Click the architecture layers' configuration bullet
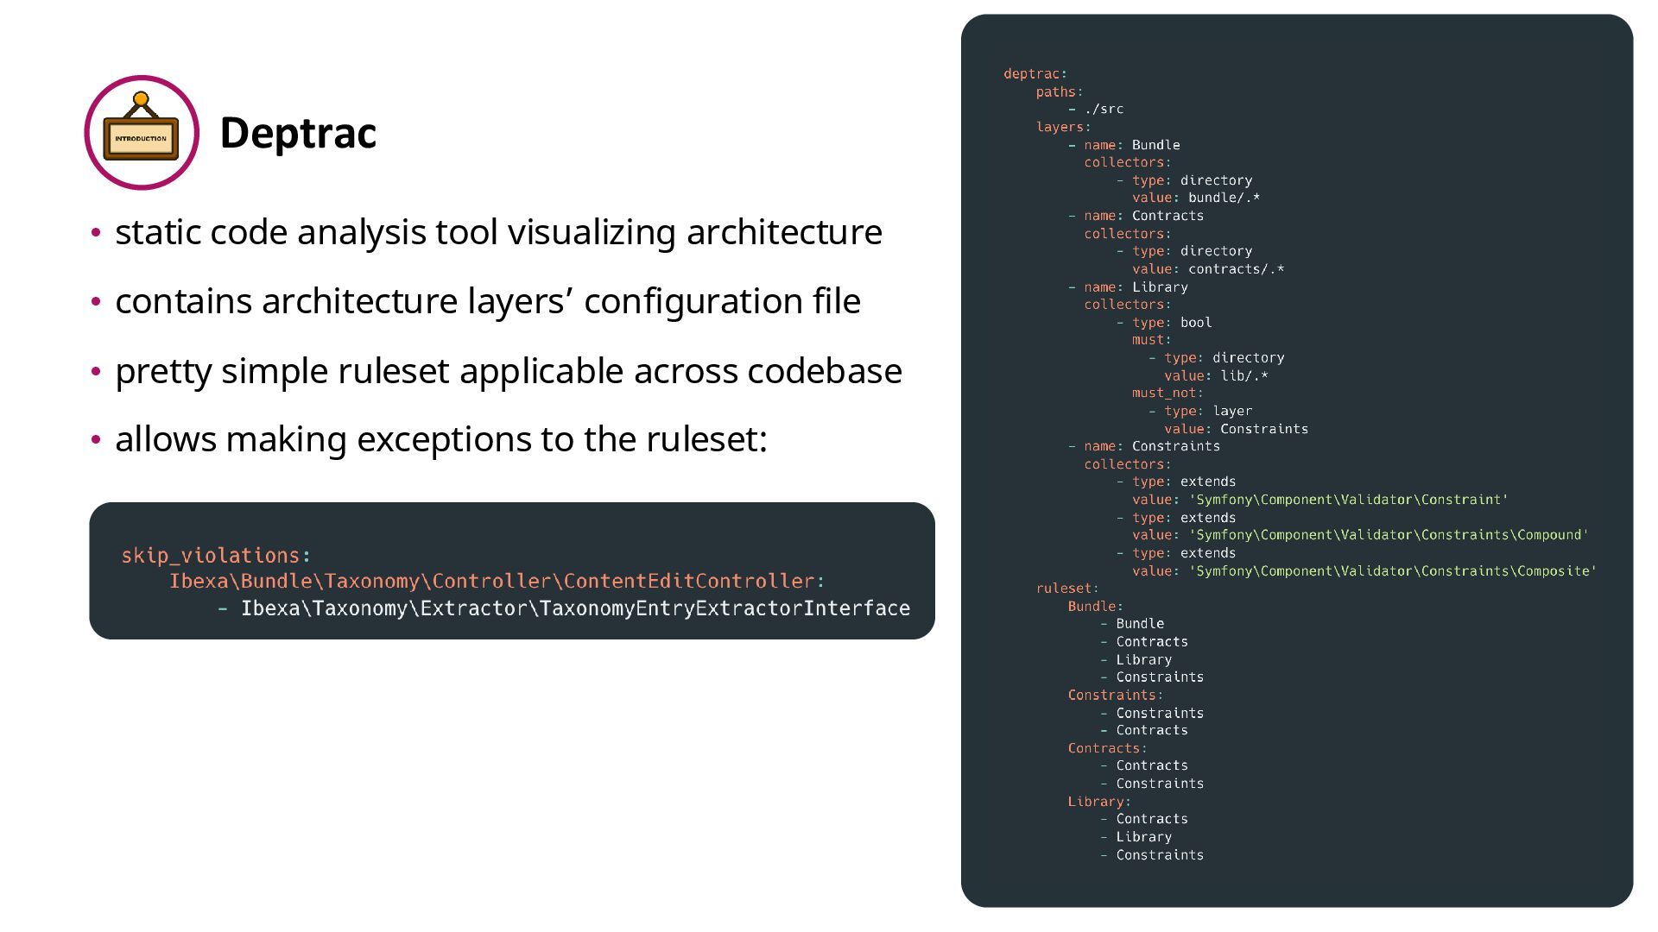This screenshot has height=932, width=1658. pyautogui.click(x=487, y=301)
